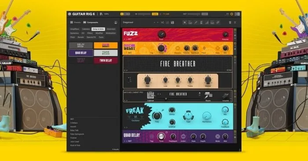
Task: Open the metronome tool icon
Action: pos(202,23)
